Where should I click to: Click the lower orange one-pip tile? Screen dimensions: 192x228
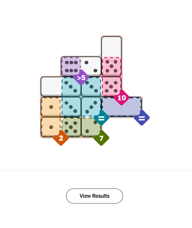click(51, 127)
